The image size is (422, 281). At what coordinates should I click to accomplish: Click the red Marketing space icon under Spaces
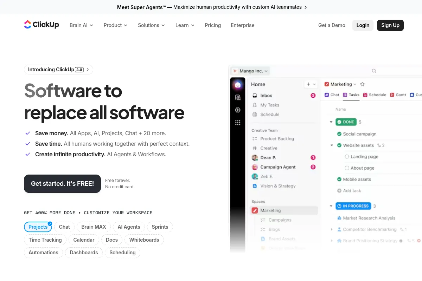pos(255,210)
